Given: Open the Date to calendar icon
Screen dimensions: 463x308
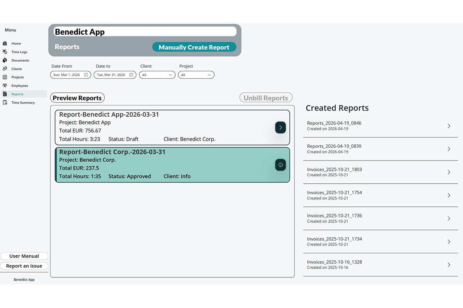Looking at the screenshot, I should (131, 75).
